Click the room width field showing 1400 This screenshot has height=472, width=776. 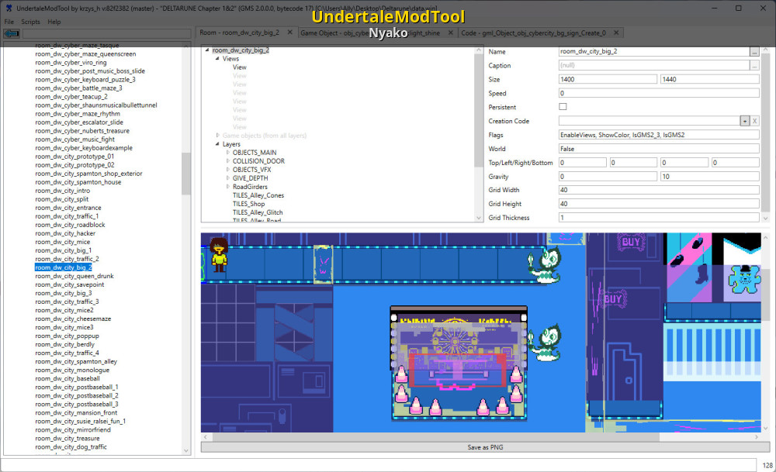point(608,79)
